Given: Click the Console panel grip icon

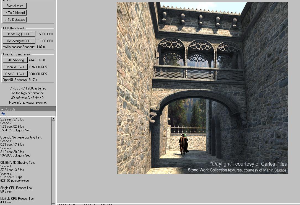Looking at the screenshot, I should pyautogui.click(x=2, y=109).
